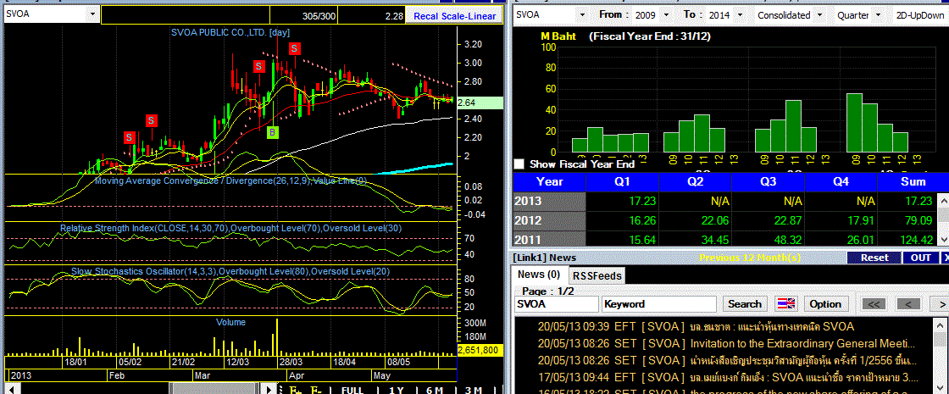Open the Quarter period dropdown
This screenshot has height=394, width=949.
880,14
